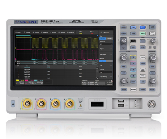Open the Analysis menu in top bar
167x139 pixels.
click(x=71, y=32)
